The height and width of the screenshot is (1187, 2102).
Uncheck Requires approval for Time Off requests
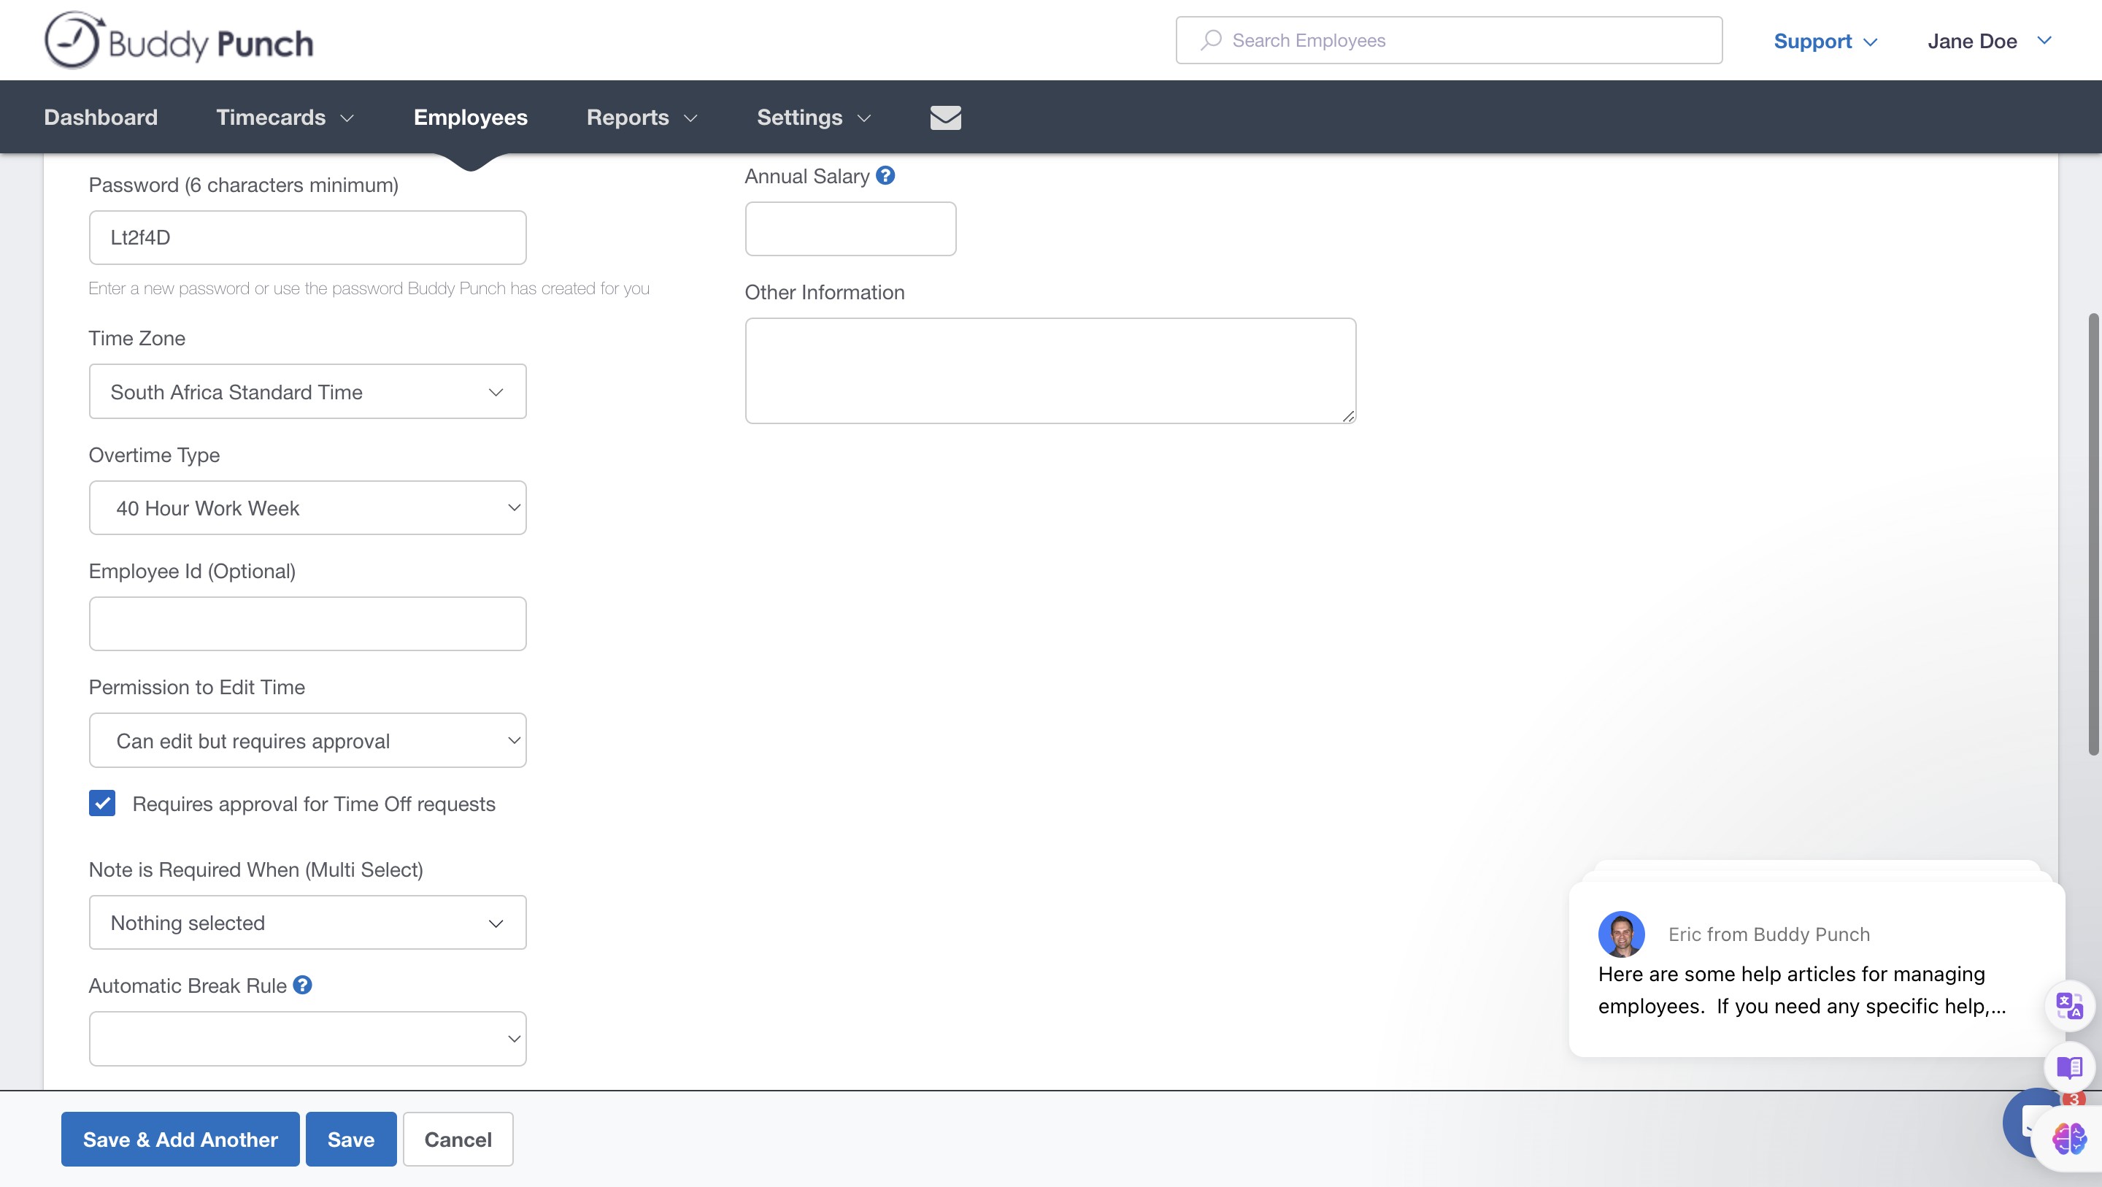(x=102, y=803)
